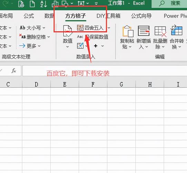Toggle the 保留数值 checkbox

coord(87,37)
